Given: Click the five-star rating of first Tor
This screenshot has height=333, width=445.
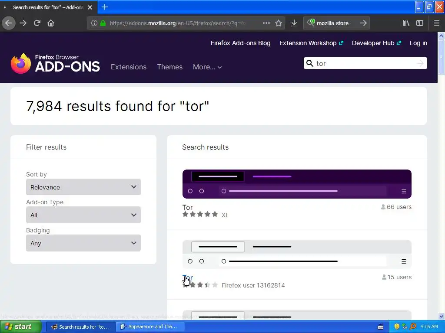Looking at the screenshot, I should pos(200,214).
